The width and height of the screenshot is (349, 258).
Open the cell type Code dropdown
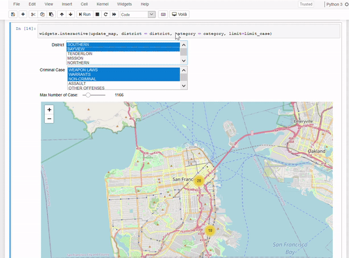point(137,14)
